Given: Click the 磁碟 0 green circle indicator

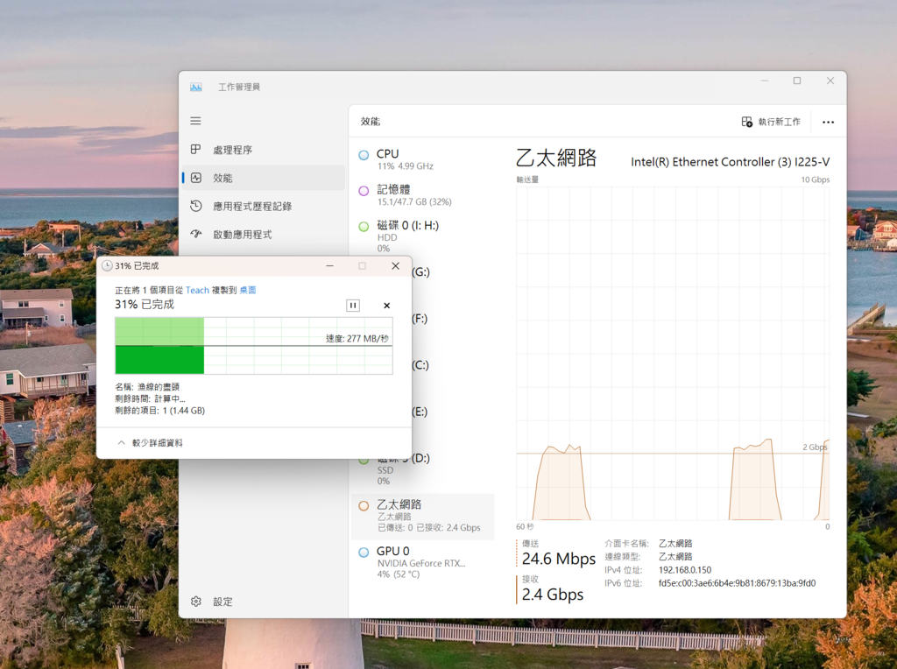Looking at the screenshot, I should tap(364, 227).
